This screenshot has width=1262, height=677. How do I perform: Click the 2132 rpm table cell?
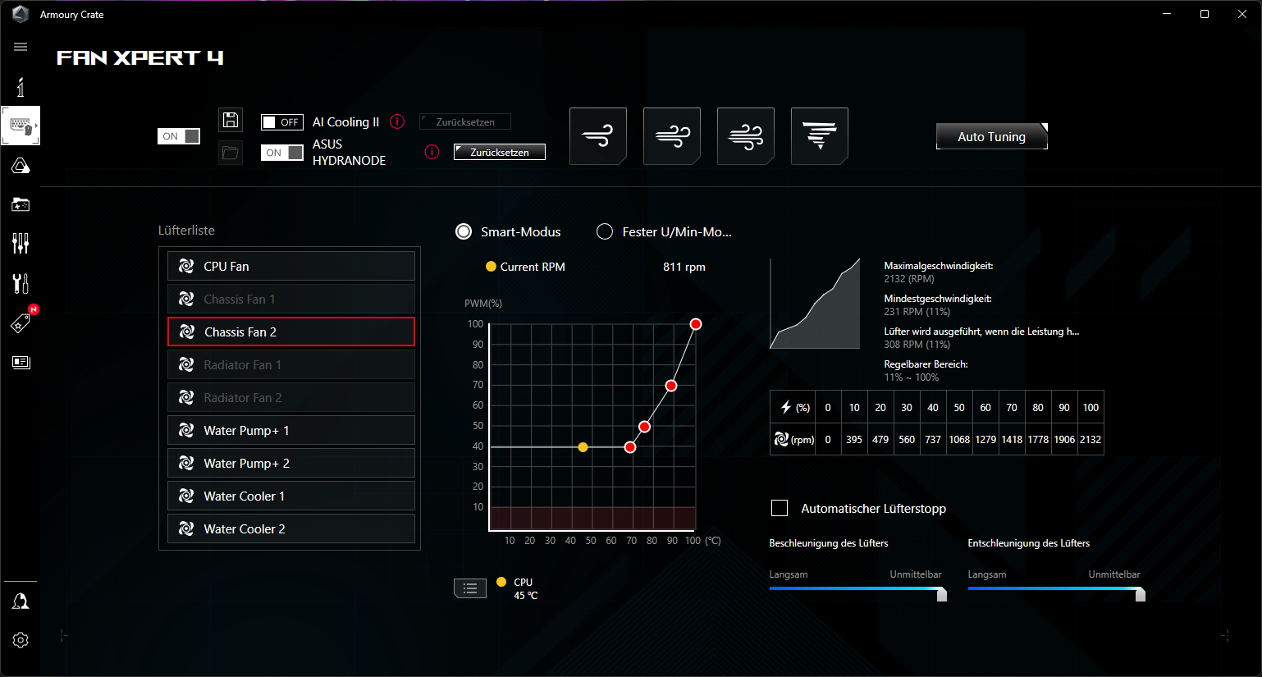point(1091,439)
